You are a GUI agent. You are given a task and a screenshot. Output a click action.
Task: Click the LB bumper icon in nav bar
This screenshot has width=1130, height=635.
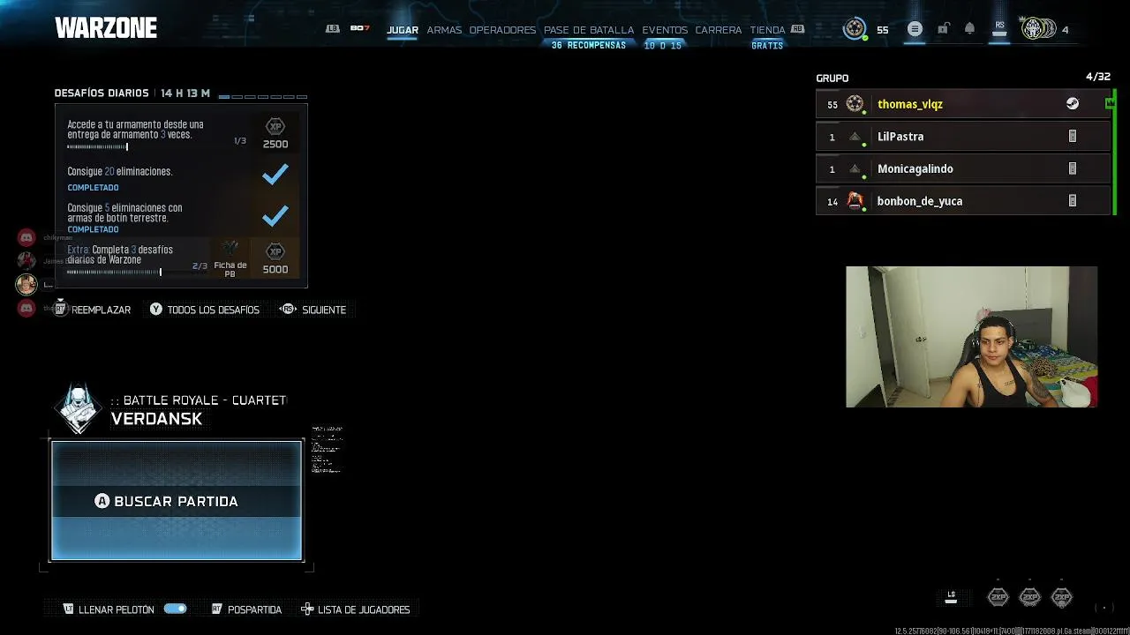pyautogui.click(x=332, y=29)
